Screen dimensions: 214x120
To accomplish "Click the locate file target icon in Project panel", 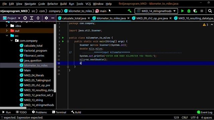I will click(25, 18).
